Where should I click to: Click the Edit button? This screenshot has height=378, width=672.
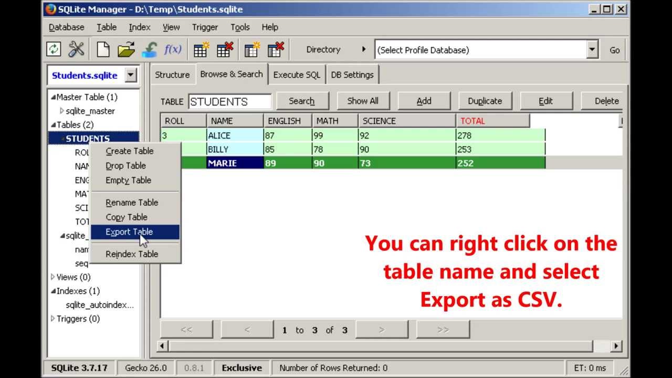coord(546,101)
